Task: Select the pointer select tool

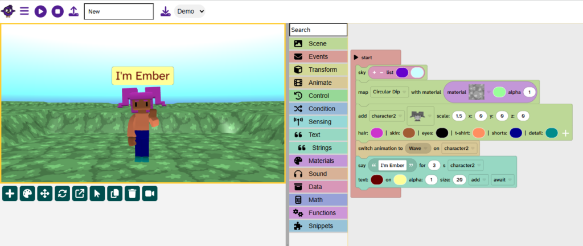Action: click(x=97, y=194)
